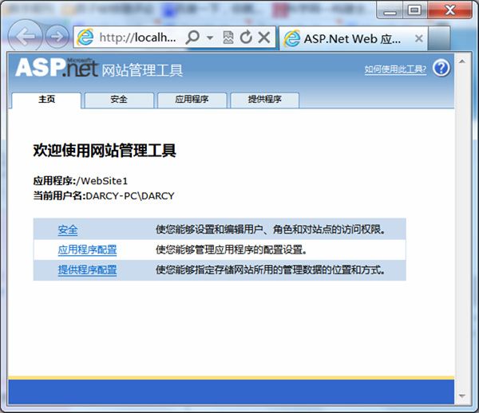Click the DARCY-PC\DARCY user name text

130,196
